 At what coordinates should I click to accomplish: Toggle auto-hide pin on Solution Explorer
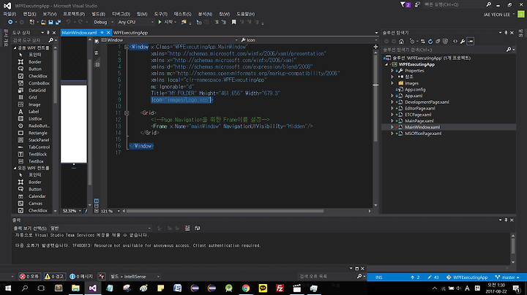click(x=506, y=33)
